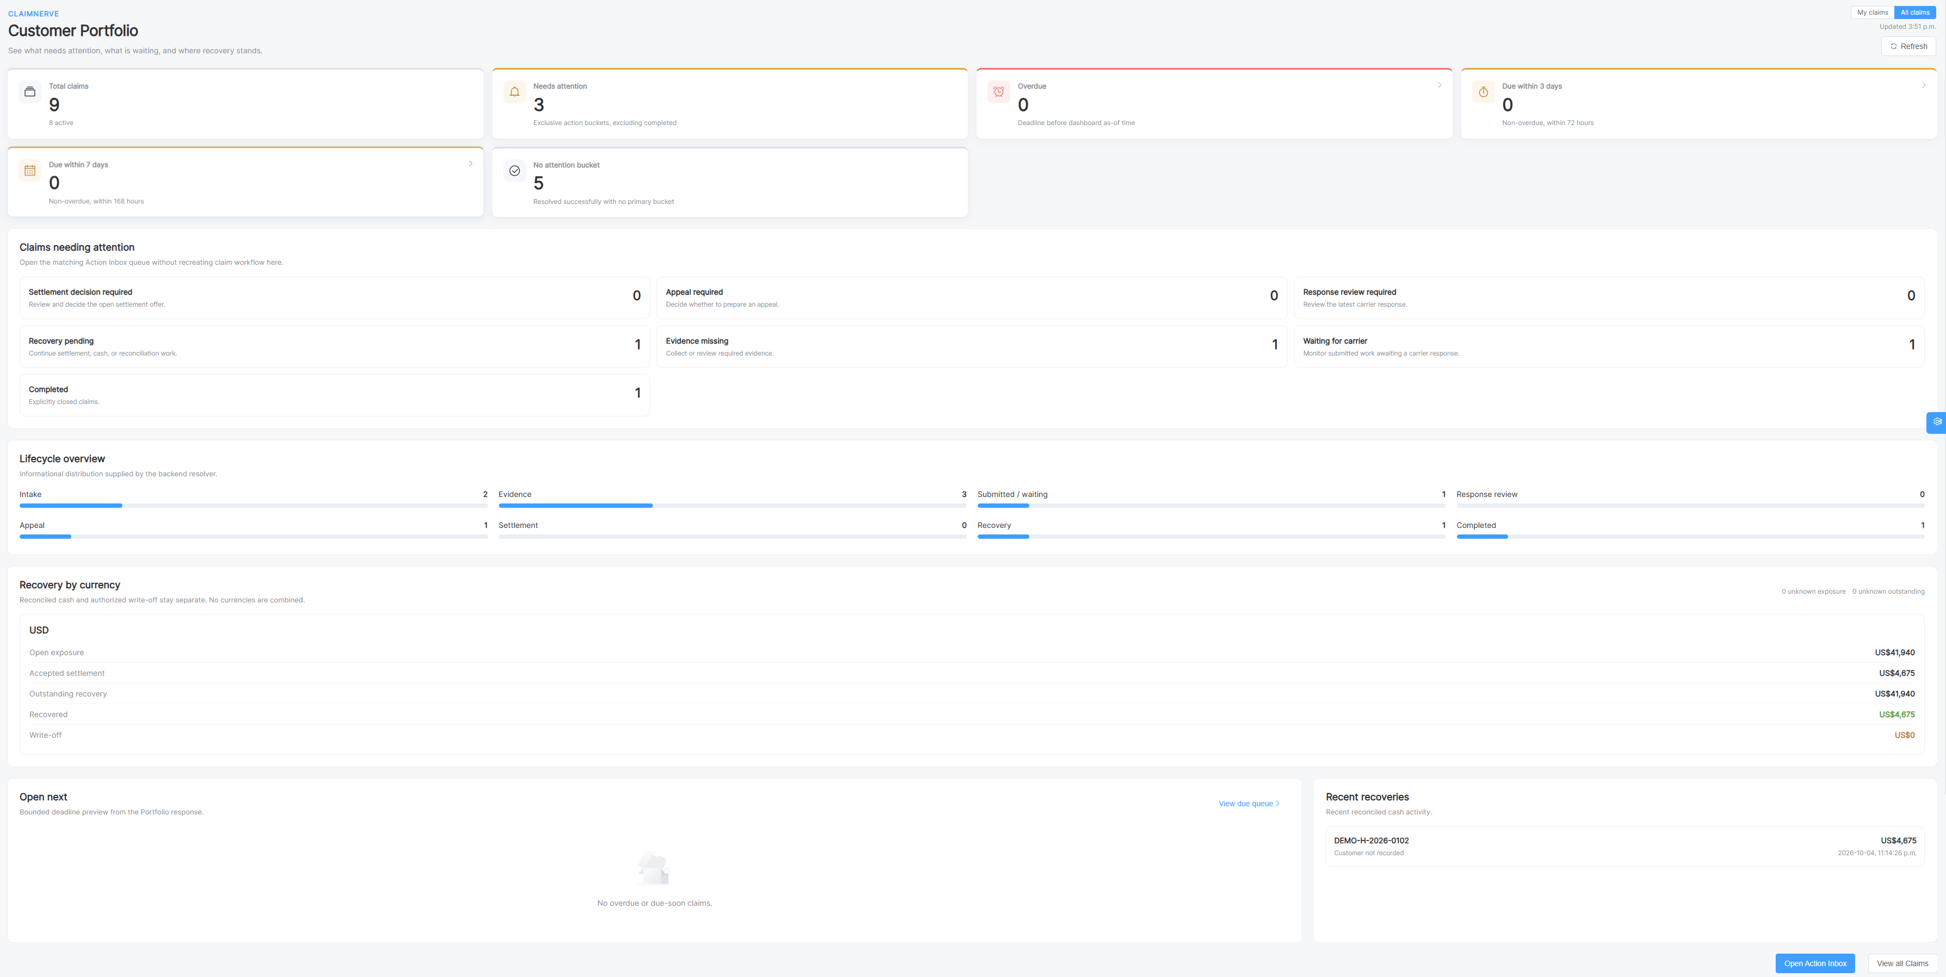
Task: Click the Intake lifecycle progress bar
Action: coord(253,506)
